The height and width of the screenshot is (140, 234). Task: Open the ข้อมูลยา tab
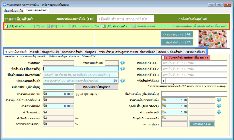coord(91,52)
